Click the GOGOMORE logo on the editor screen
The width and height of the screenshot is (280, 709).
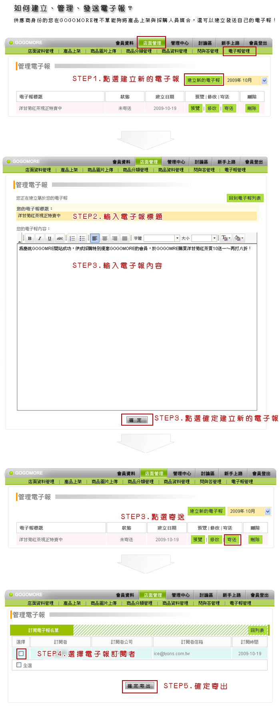(23, 162)
